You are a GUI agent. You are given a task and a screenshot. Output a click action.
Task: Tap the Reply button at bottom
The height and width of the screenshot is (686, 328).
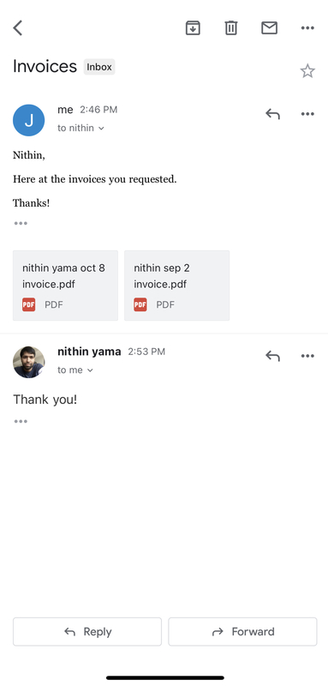[x=87, y=632]
